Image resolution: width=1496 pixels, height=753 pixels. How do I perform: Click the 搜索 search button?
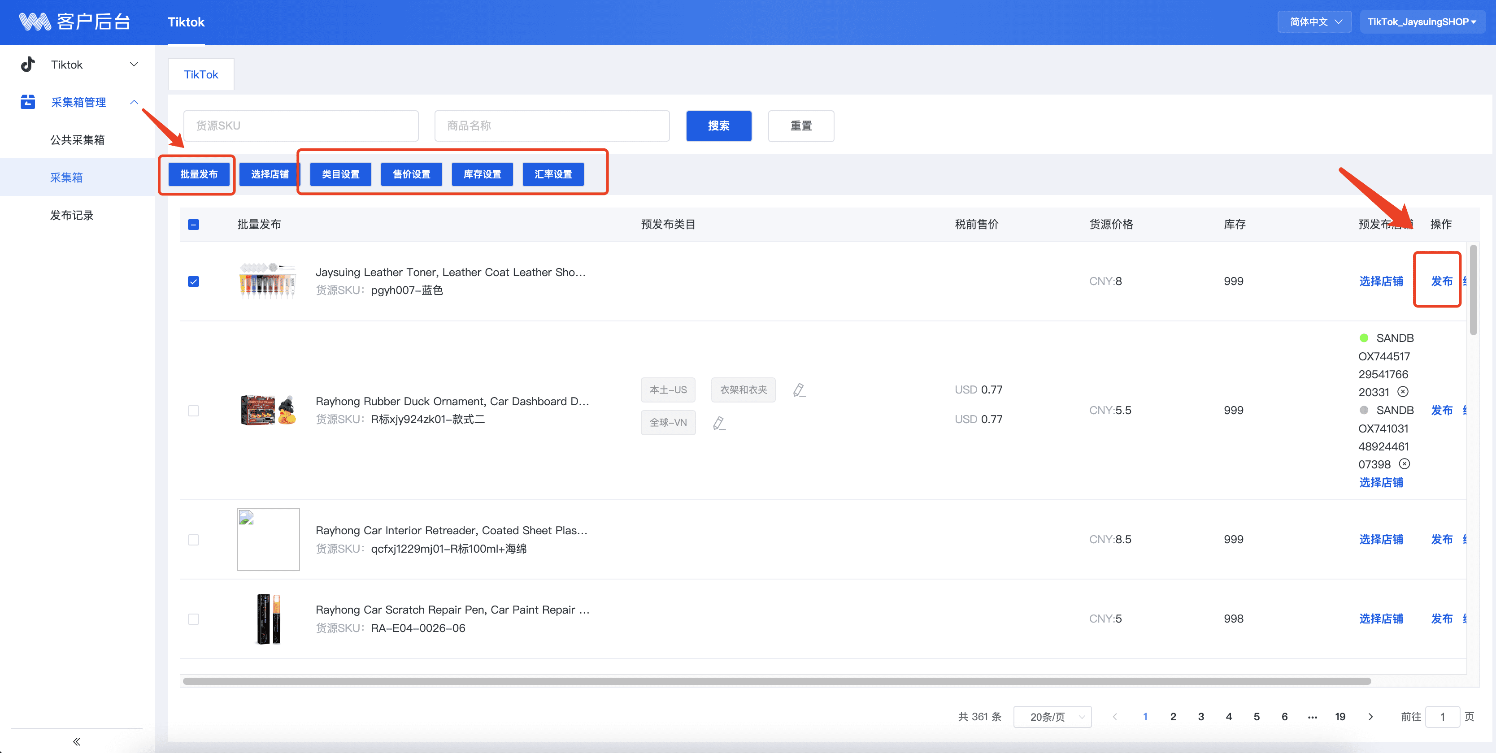[x=719, y=126]
